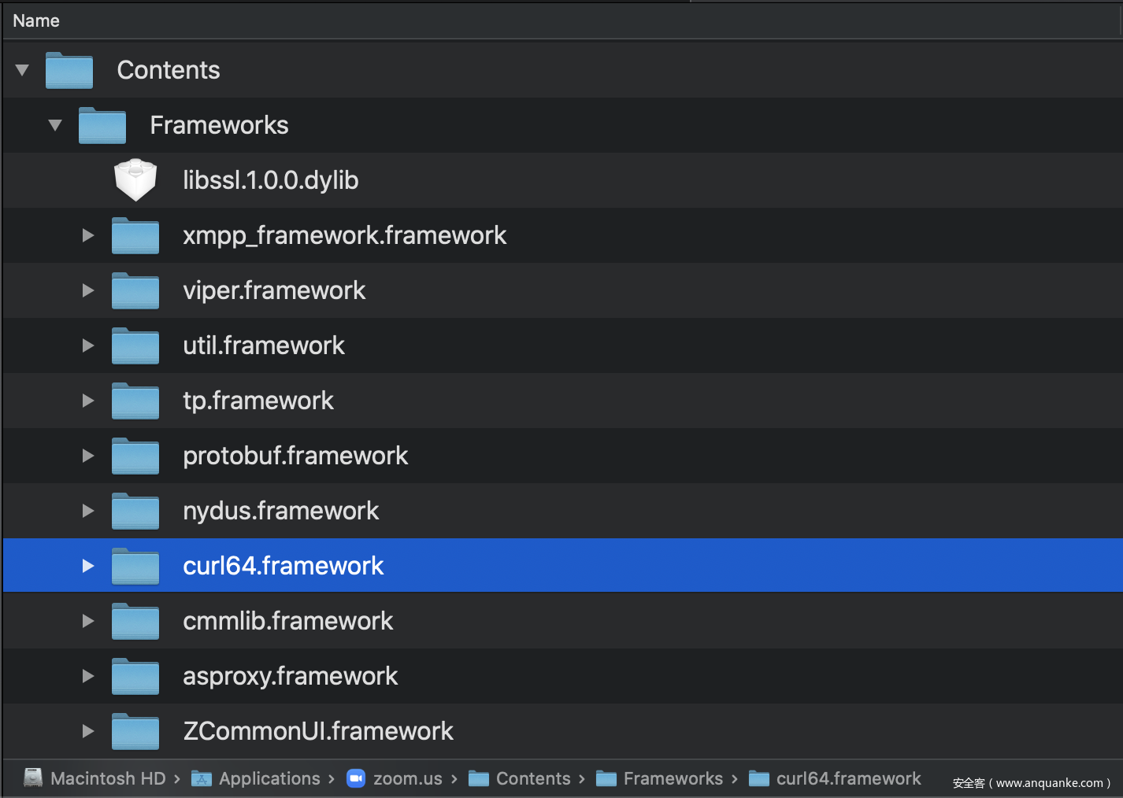The width and height of the screenshot is (1123, 798).
Task: Expand the viper.framework disclosure triangle
Action: tap(88, 290)
